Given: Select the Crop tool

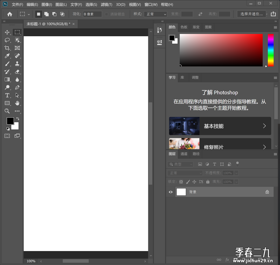Looking at the screenshot, I should (x=7, y=48).
